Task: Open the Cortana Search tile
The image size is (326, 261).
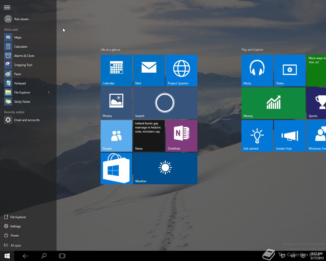Action: [x=165, y=103]
